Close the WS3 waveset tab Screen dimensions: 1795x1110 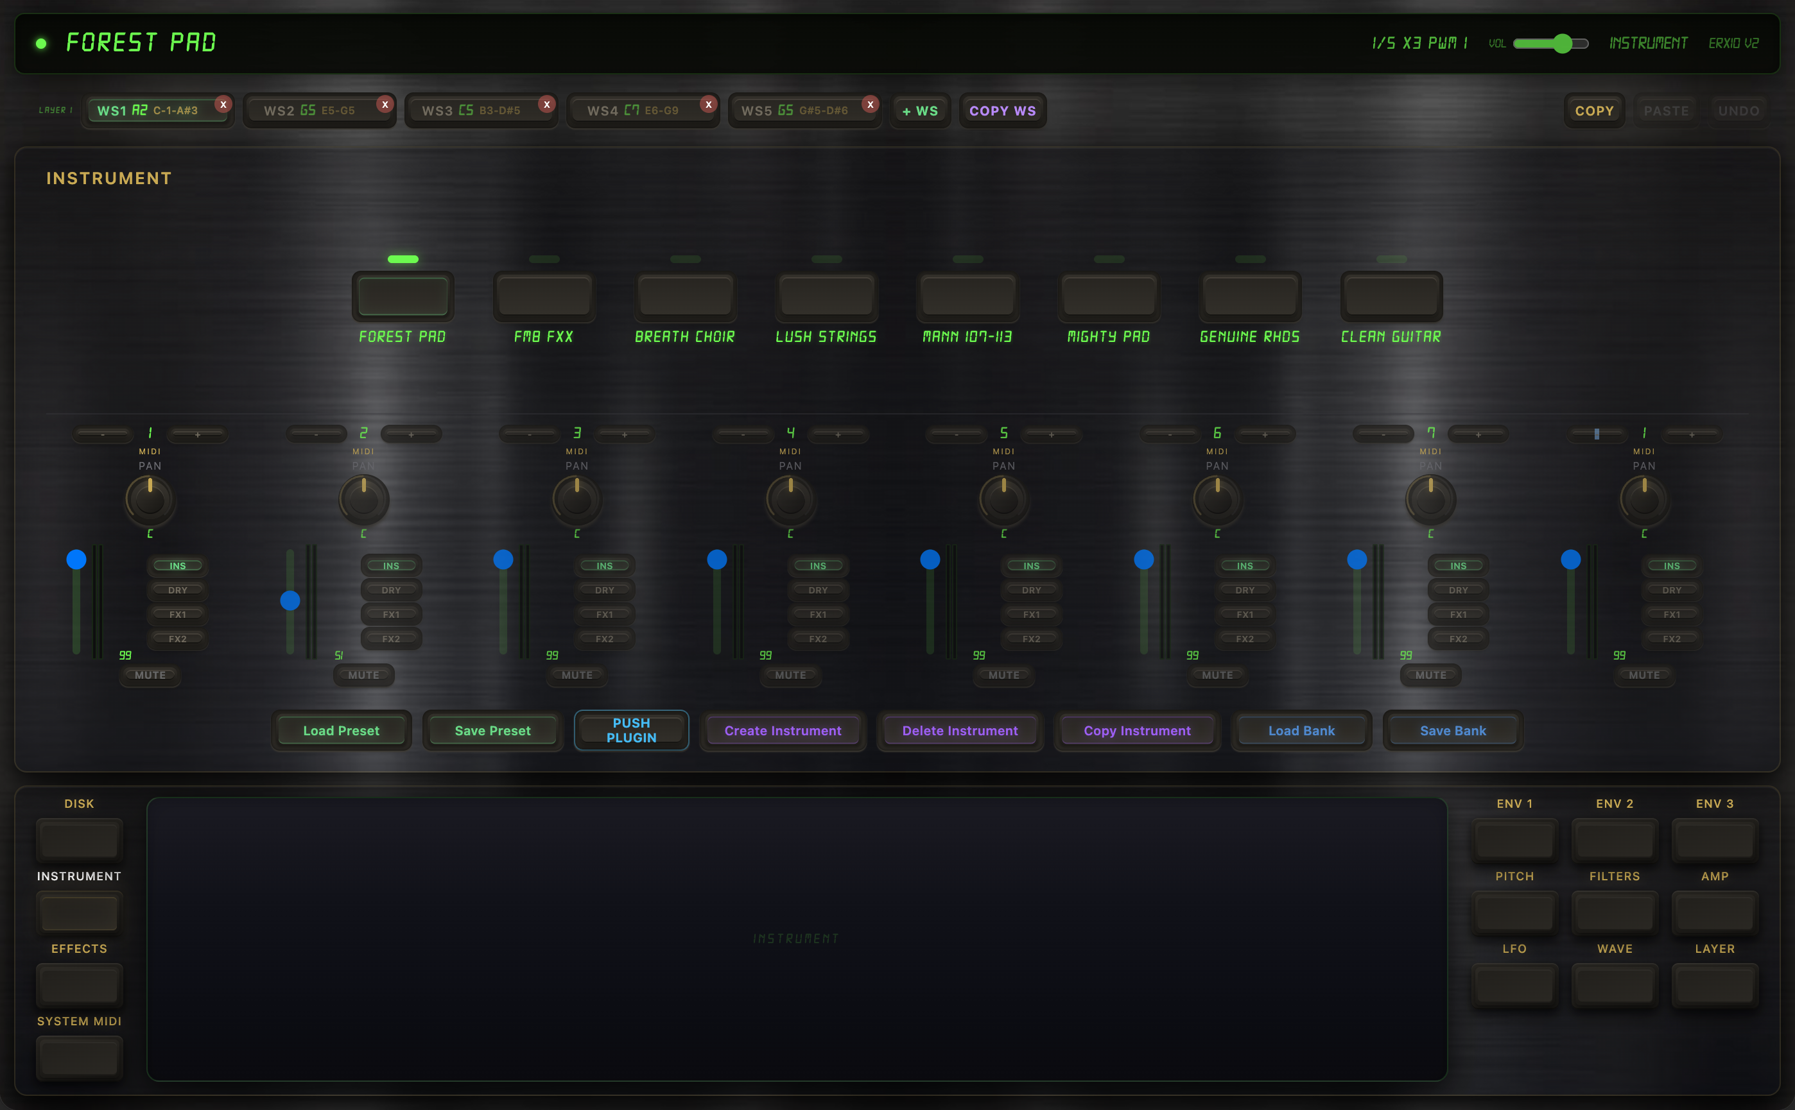(x=546, y=104)
